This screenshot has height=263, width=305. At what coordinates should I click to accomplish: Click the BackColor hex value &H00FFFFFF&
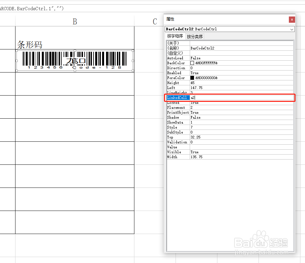[207, 63]
